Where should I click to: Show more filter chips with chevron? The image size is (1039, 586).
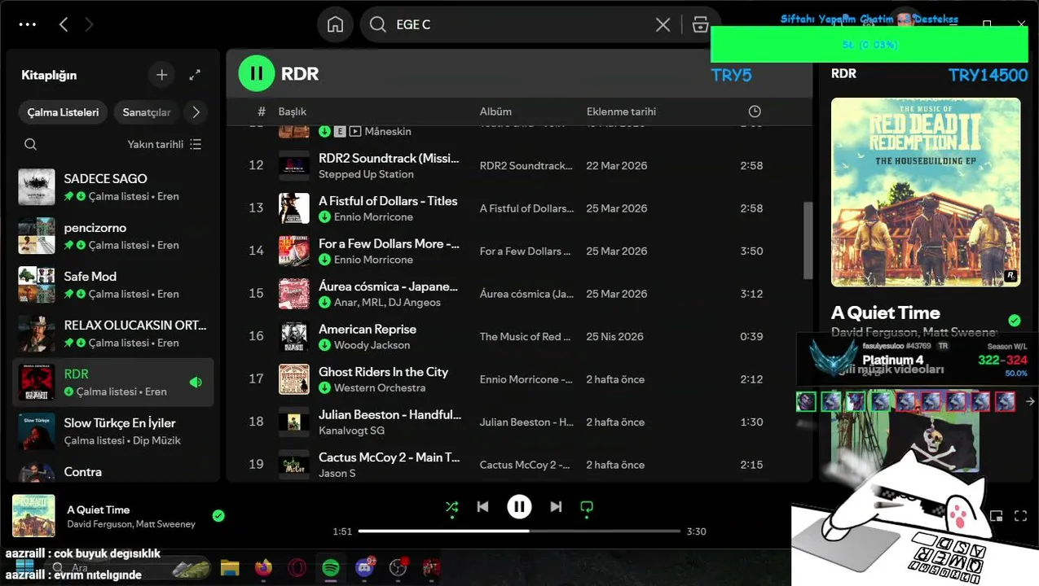pyautogui.click(x=196, y=112)
